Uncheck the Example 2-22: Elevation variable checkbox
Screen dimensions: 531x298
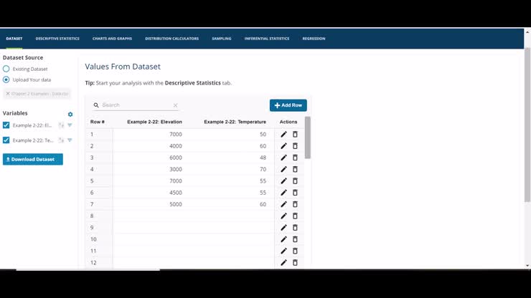coord(6,125)
